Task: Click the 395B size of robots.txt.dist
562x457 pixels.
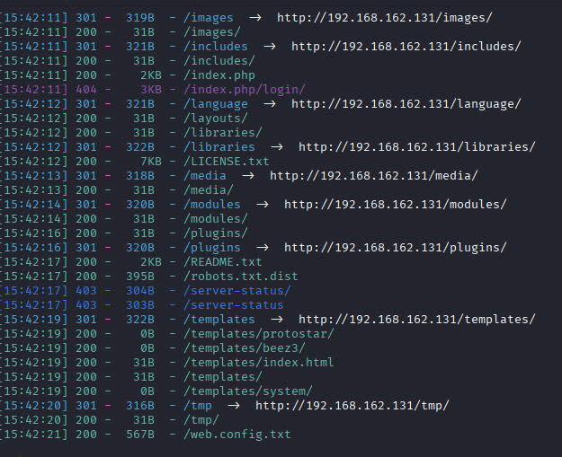Action: 140,276
